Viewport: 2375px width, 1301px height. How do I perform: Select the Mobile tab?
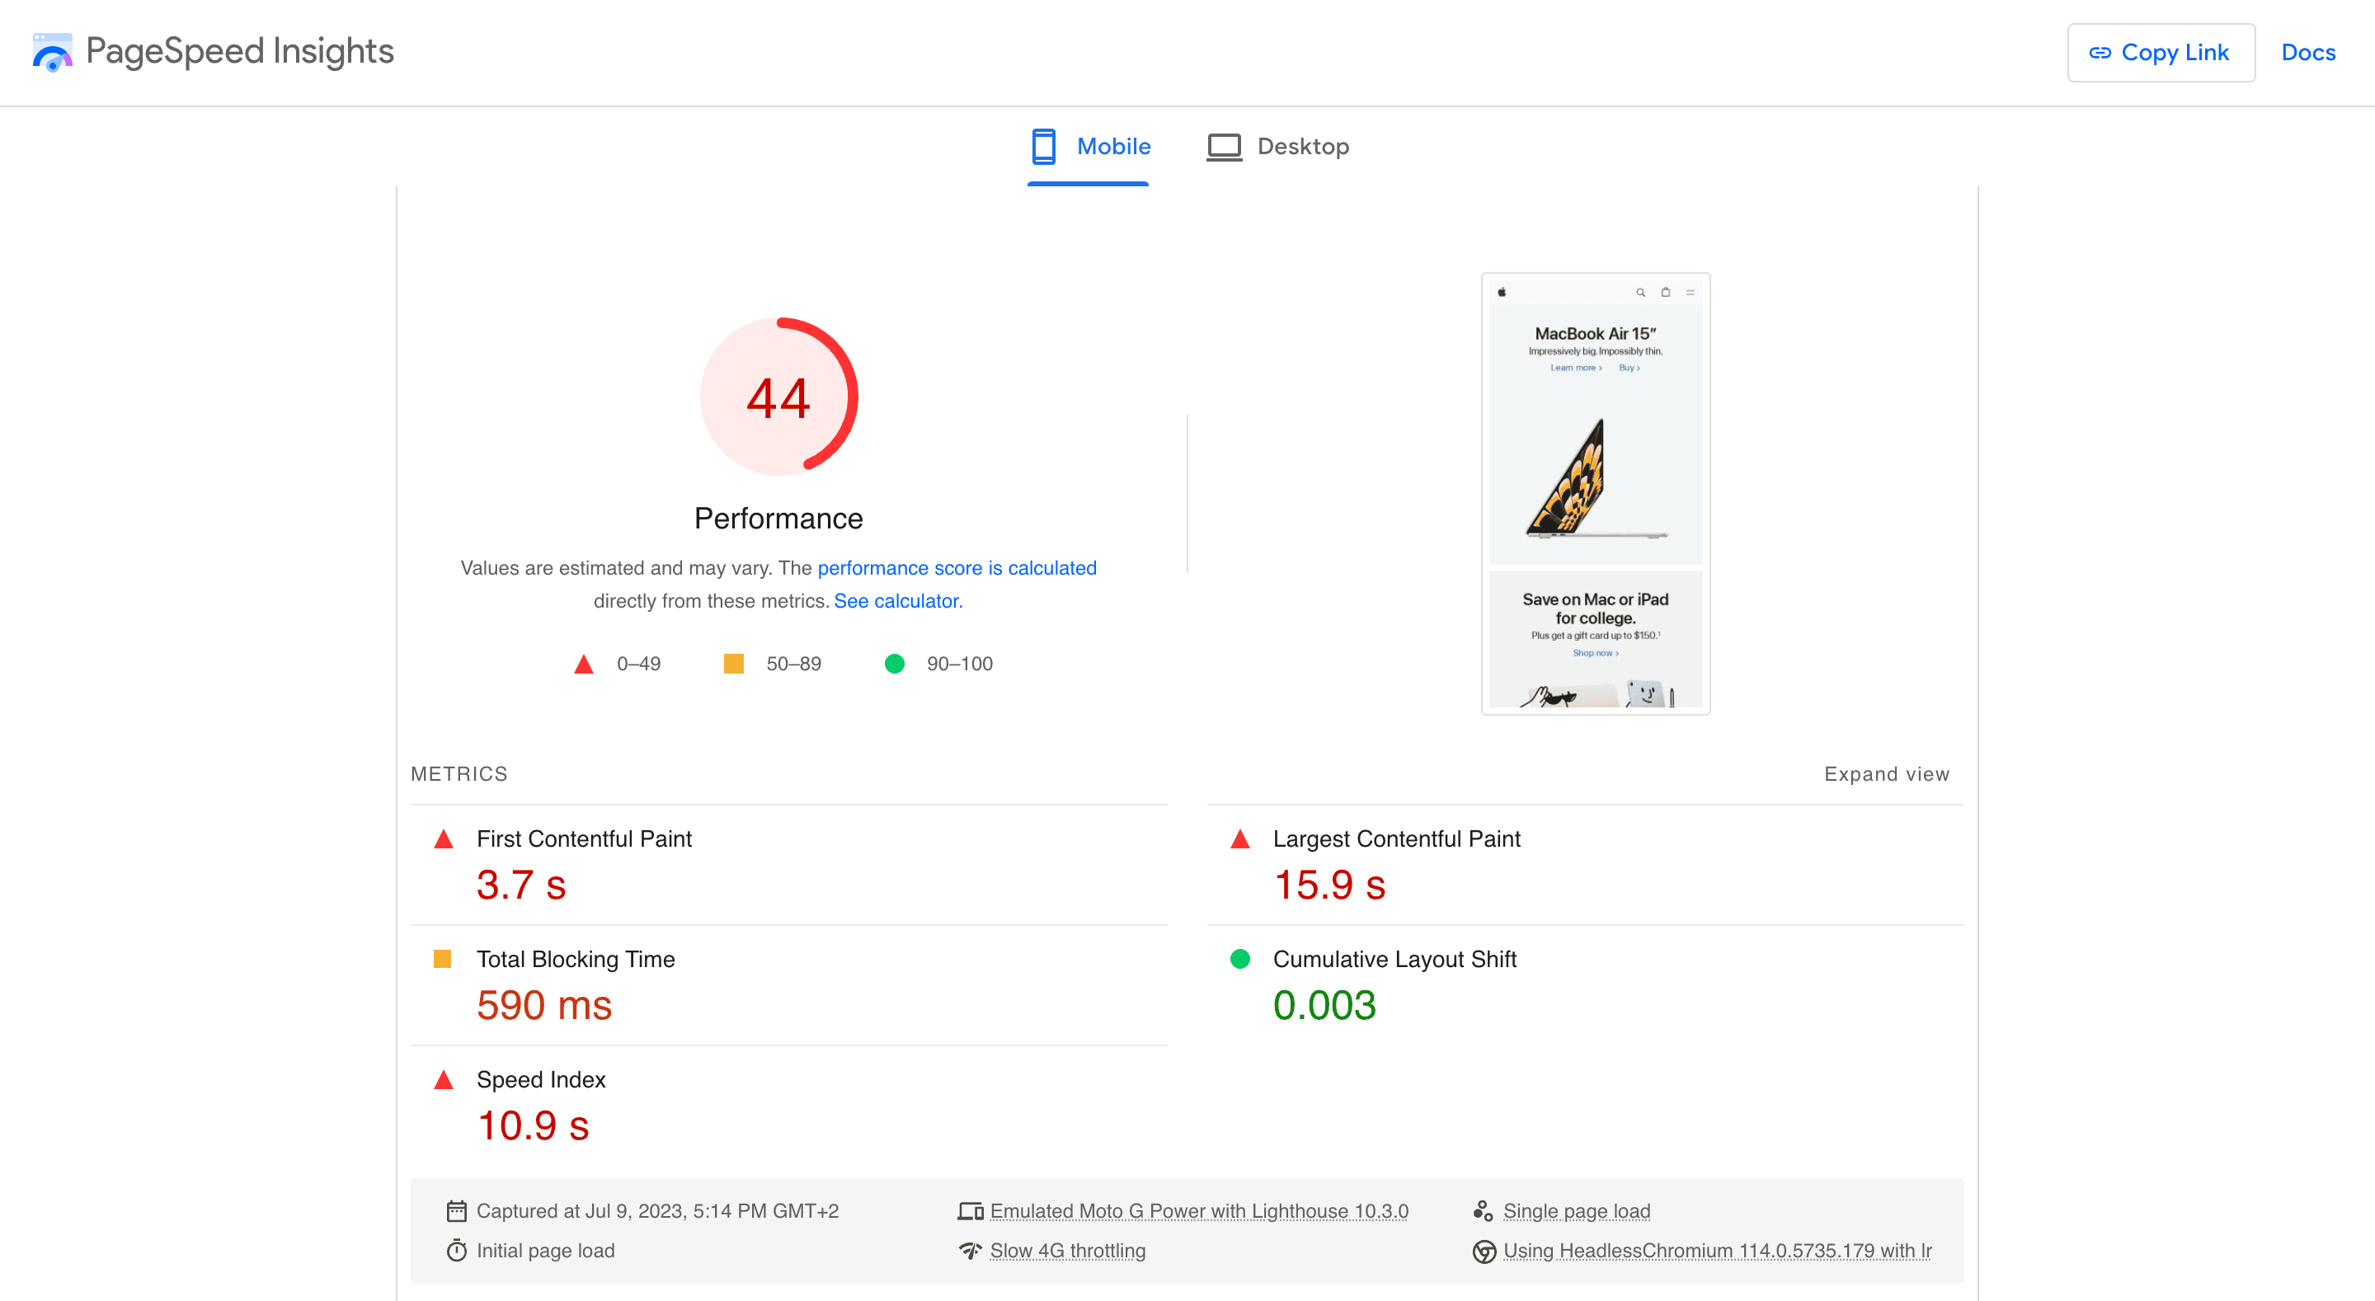(1114, 146)
